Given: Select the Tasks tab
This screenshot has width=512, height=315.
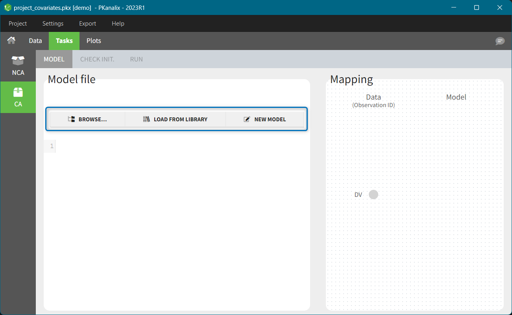Looking at the screenshot, I should click(x=64, y=41).
